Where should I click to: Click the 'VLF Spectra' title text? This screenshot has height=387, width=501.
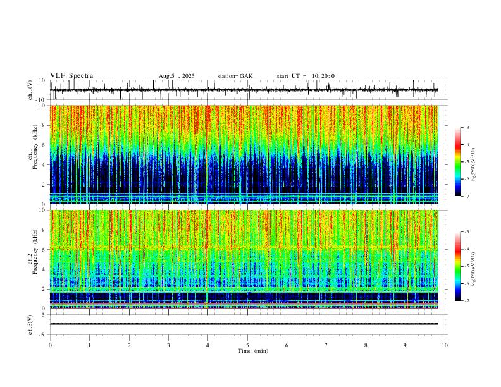point(71,76)
